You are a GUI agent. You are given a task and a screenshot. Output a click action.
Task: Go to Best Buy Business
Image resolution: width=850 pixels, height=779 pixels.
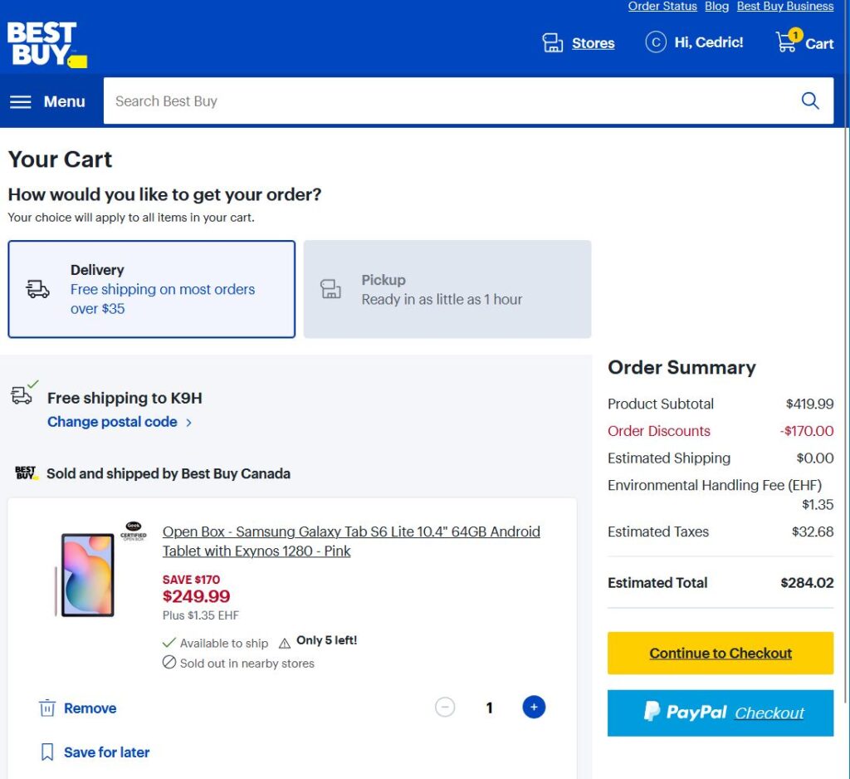pyautogui.click(x=784, y=7)
